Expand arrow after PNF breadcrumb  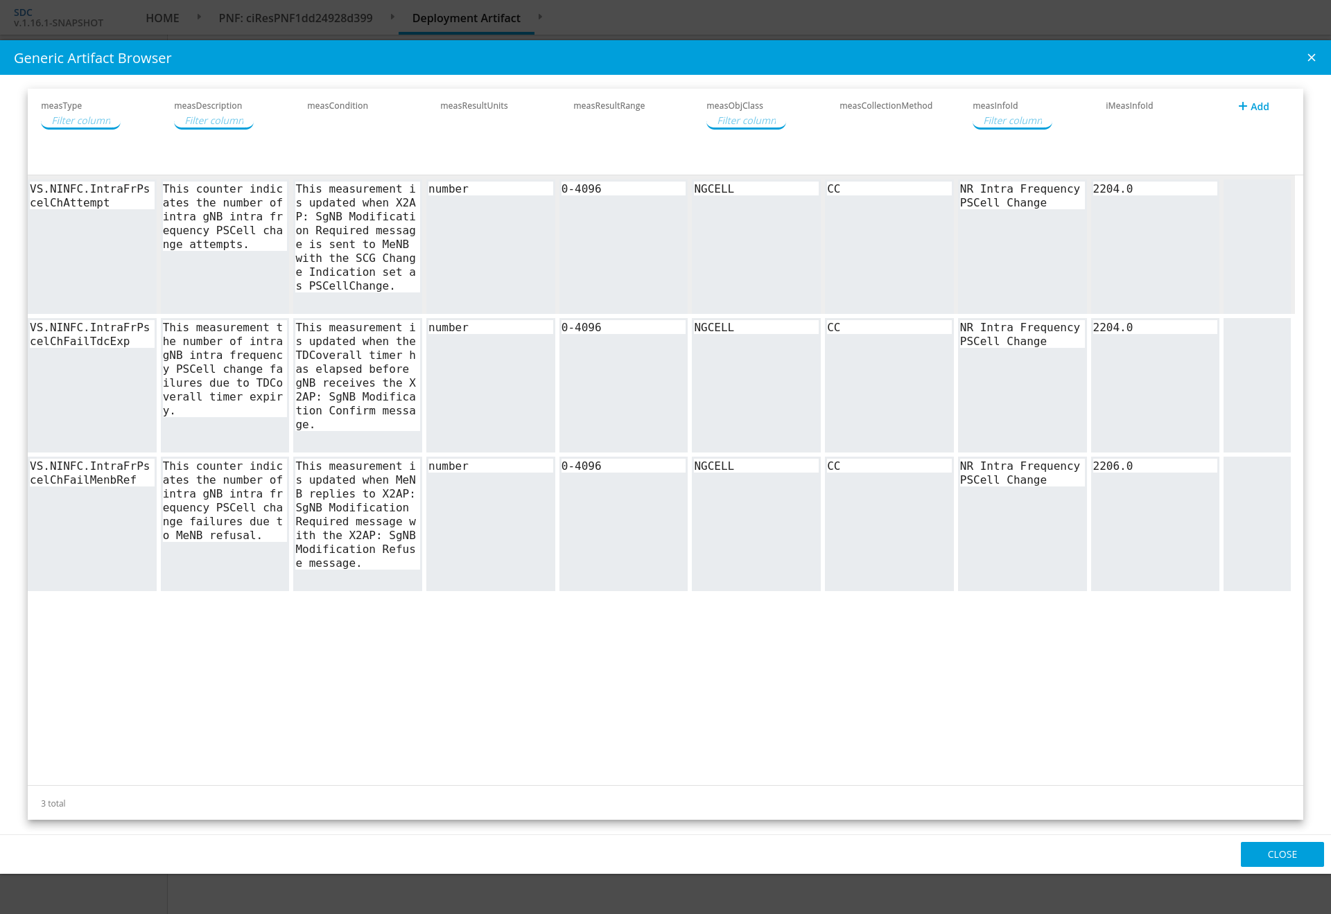click(392, 17)
